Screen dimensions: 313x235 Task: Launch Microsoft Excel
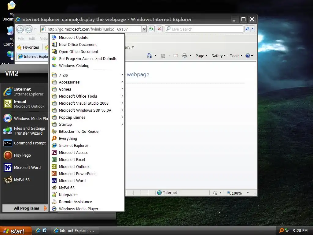point(87,159)
